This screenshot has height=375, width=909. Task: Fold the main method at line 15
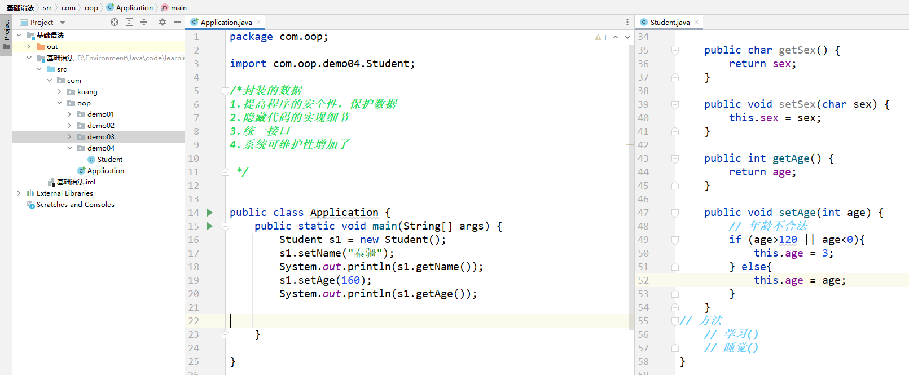click(225, 226)
